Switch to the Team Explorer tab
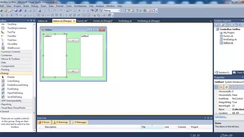 click(x=238, y=73)
